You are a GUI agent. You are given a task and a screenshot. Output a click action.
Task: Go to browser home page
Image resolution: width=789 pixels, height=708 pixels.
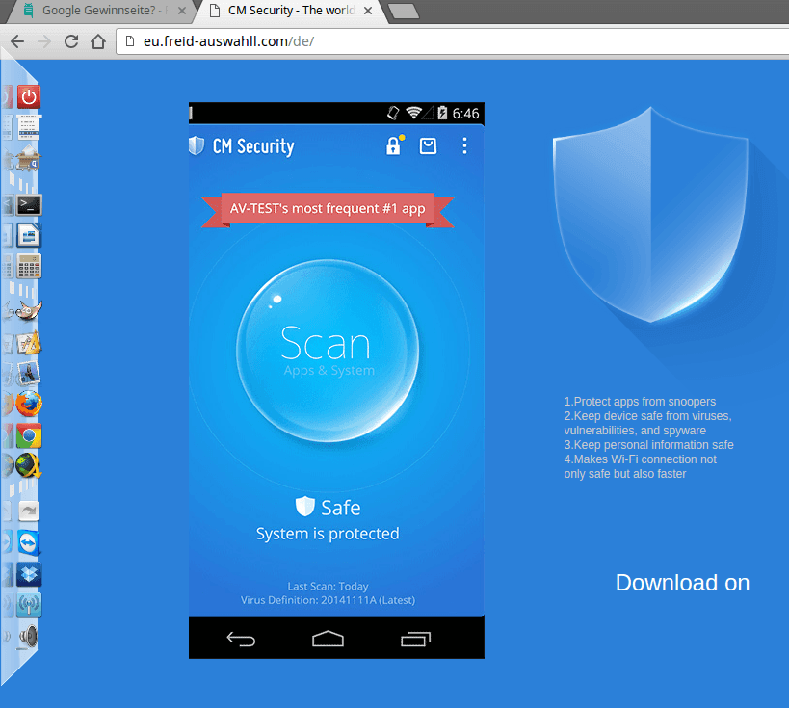click(98, 41)
